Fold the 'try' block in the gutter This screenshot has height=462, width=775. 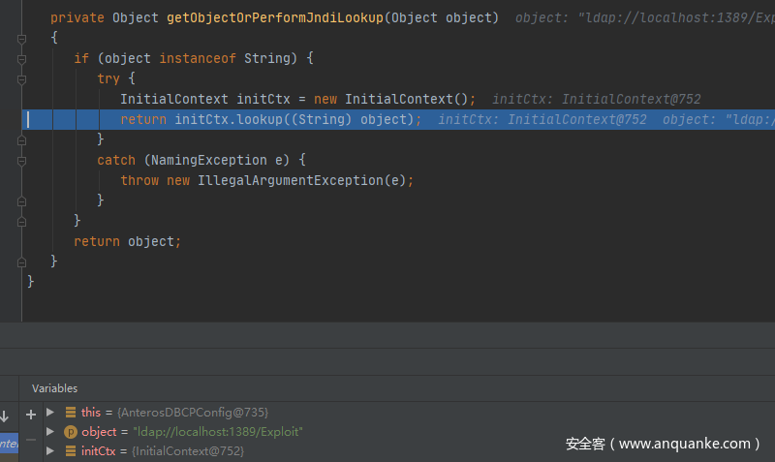click(x=21, y=79)
